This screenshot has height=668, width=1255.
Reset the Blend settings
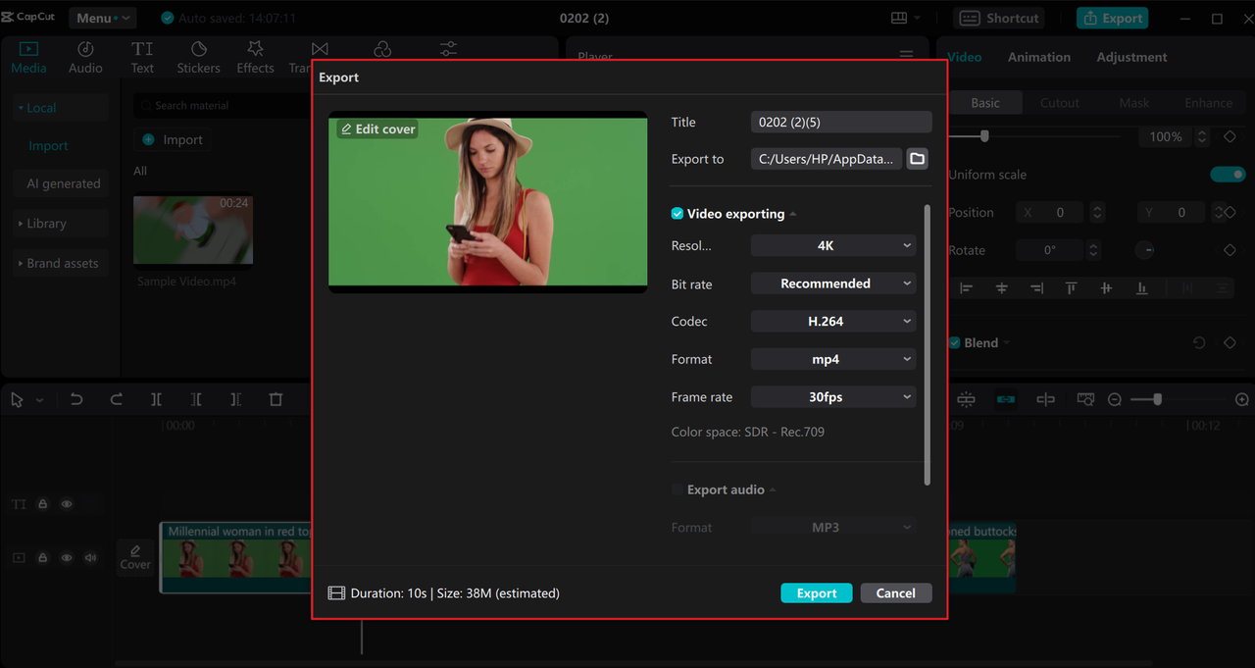[x=1198, y=343]
